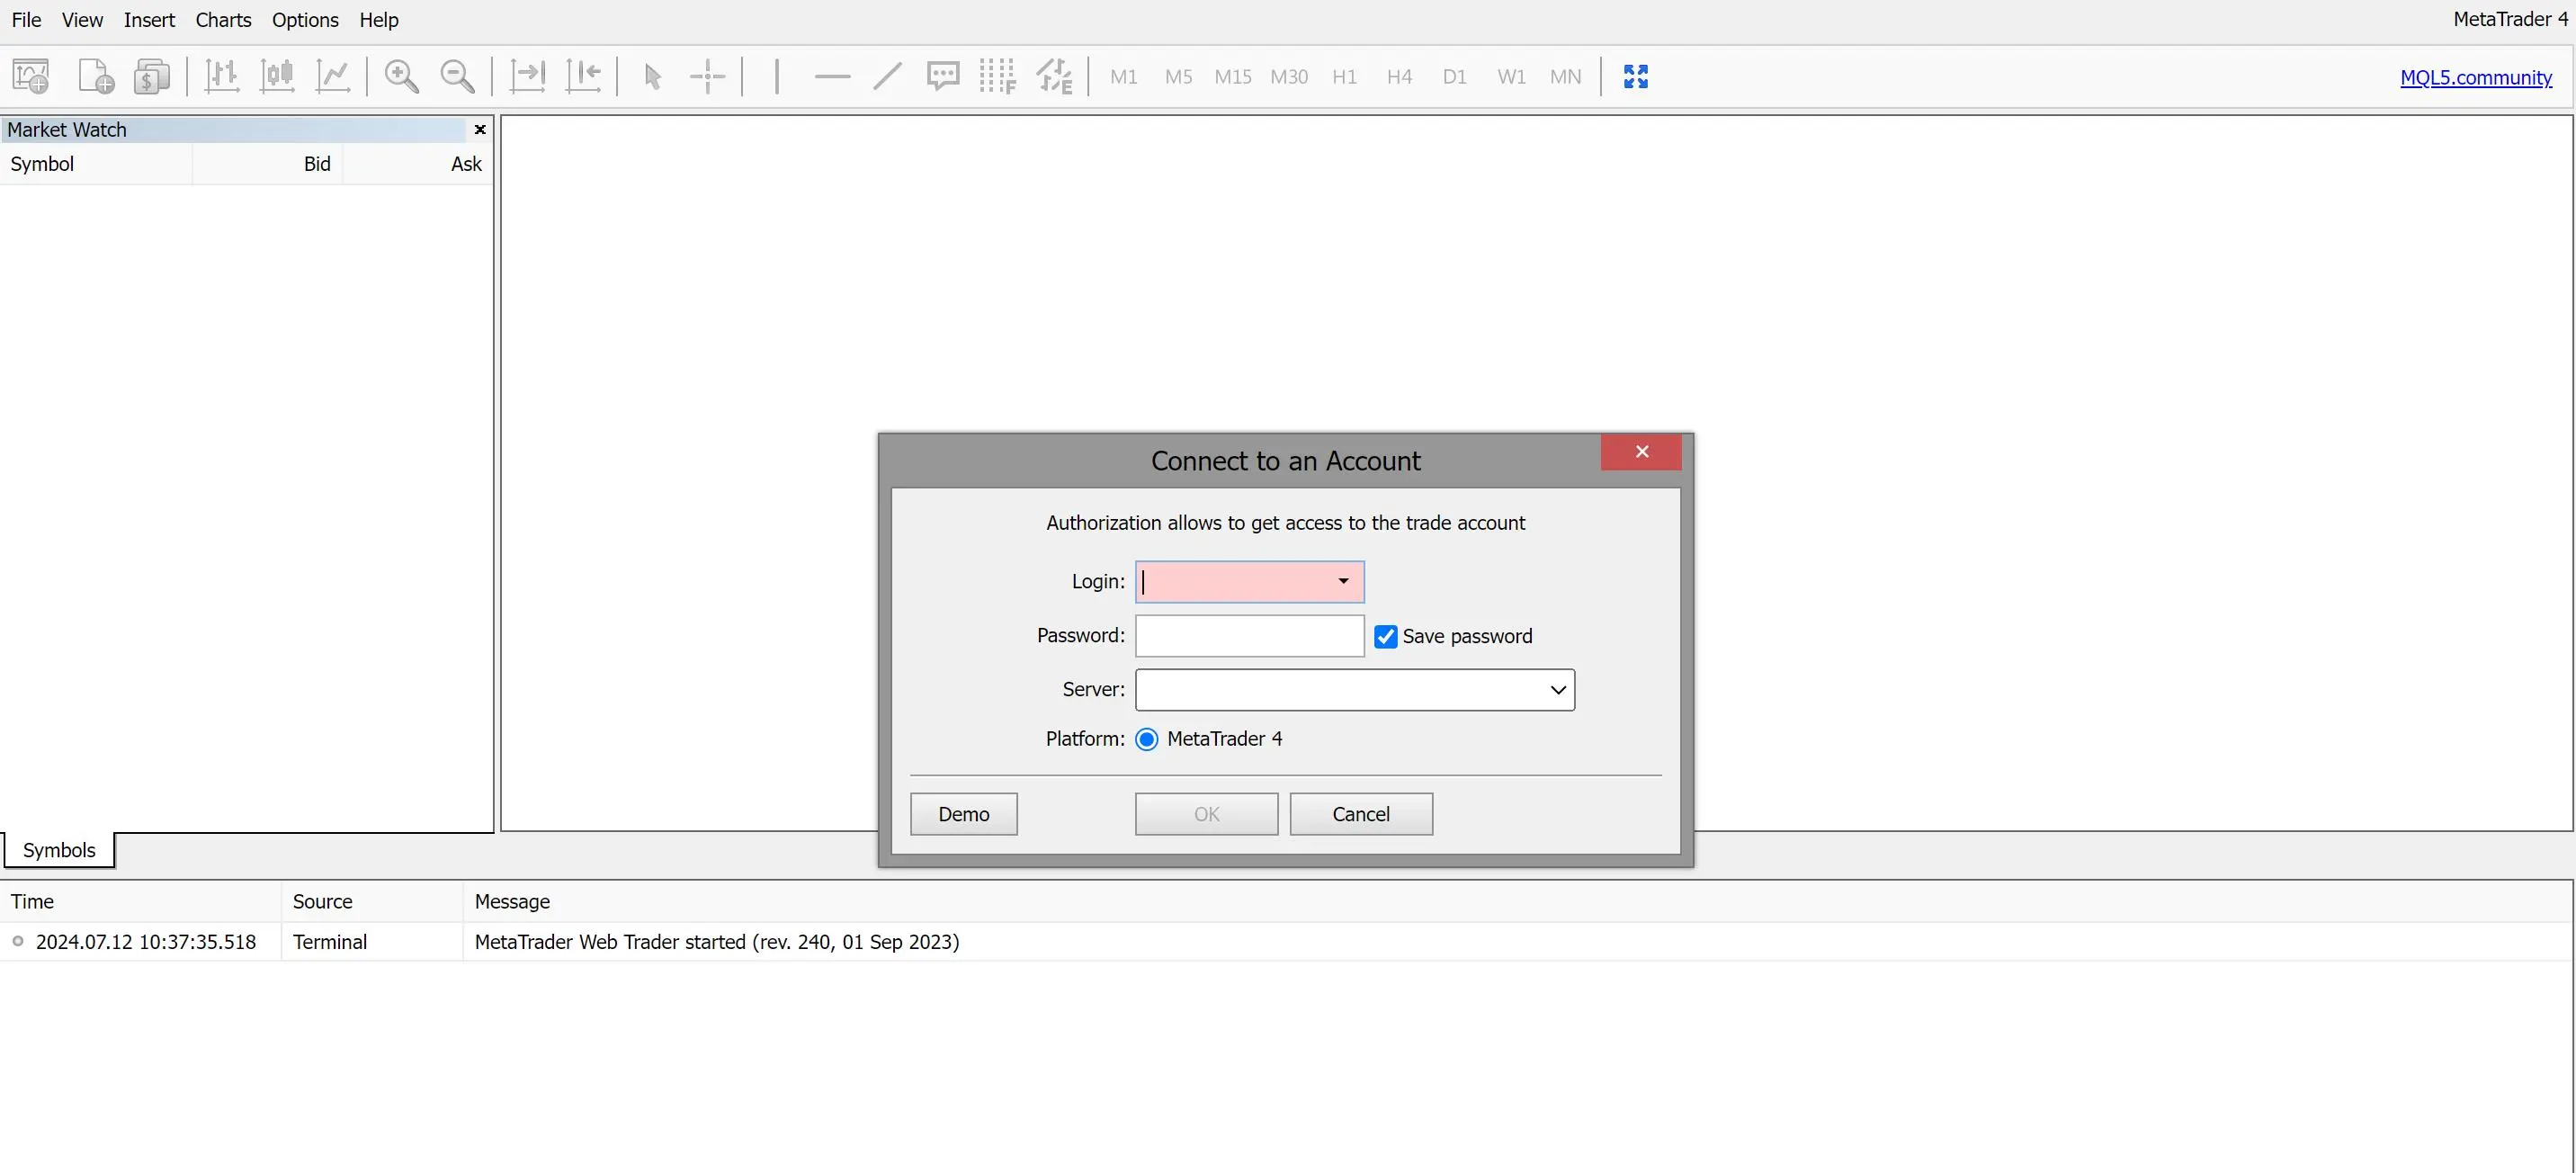Click the new chart icon in the toolbar
2576x1173 pixels.
(31, 77)
